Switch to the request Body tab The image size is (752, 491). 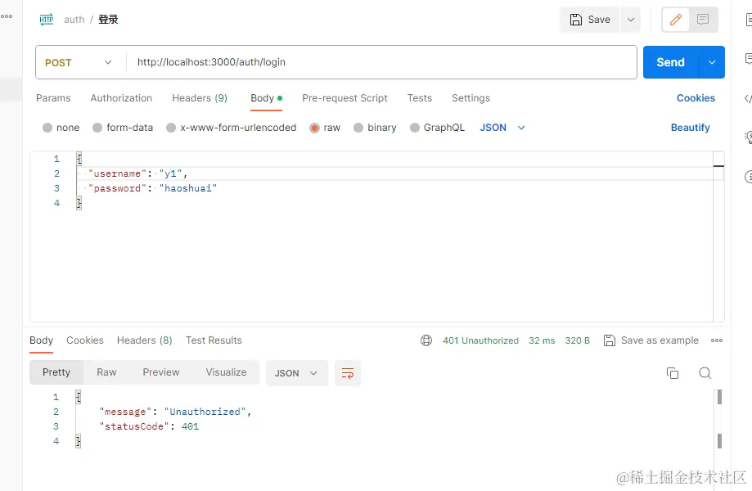pos(266,98)
